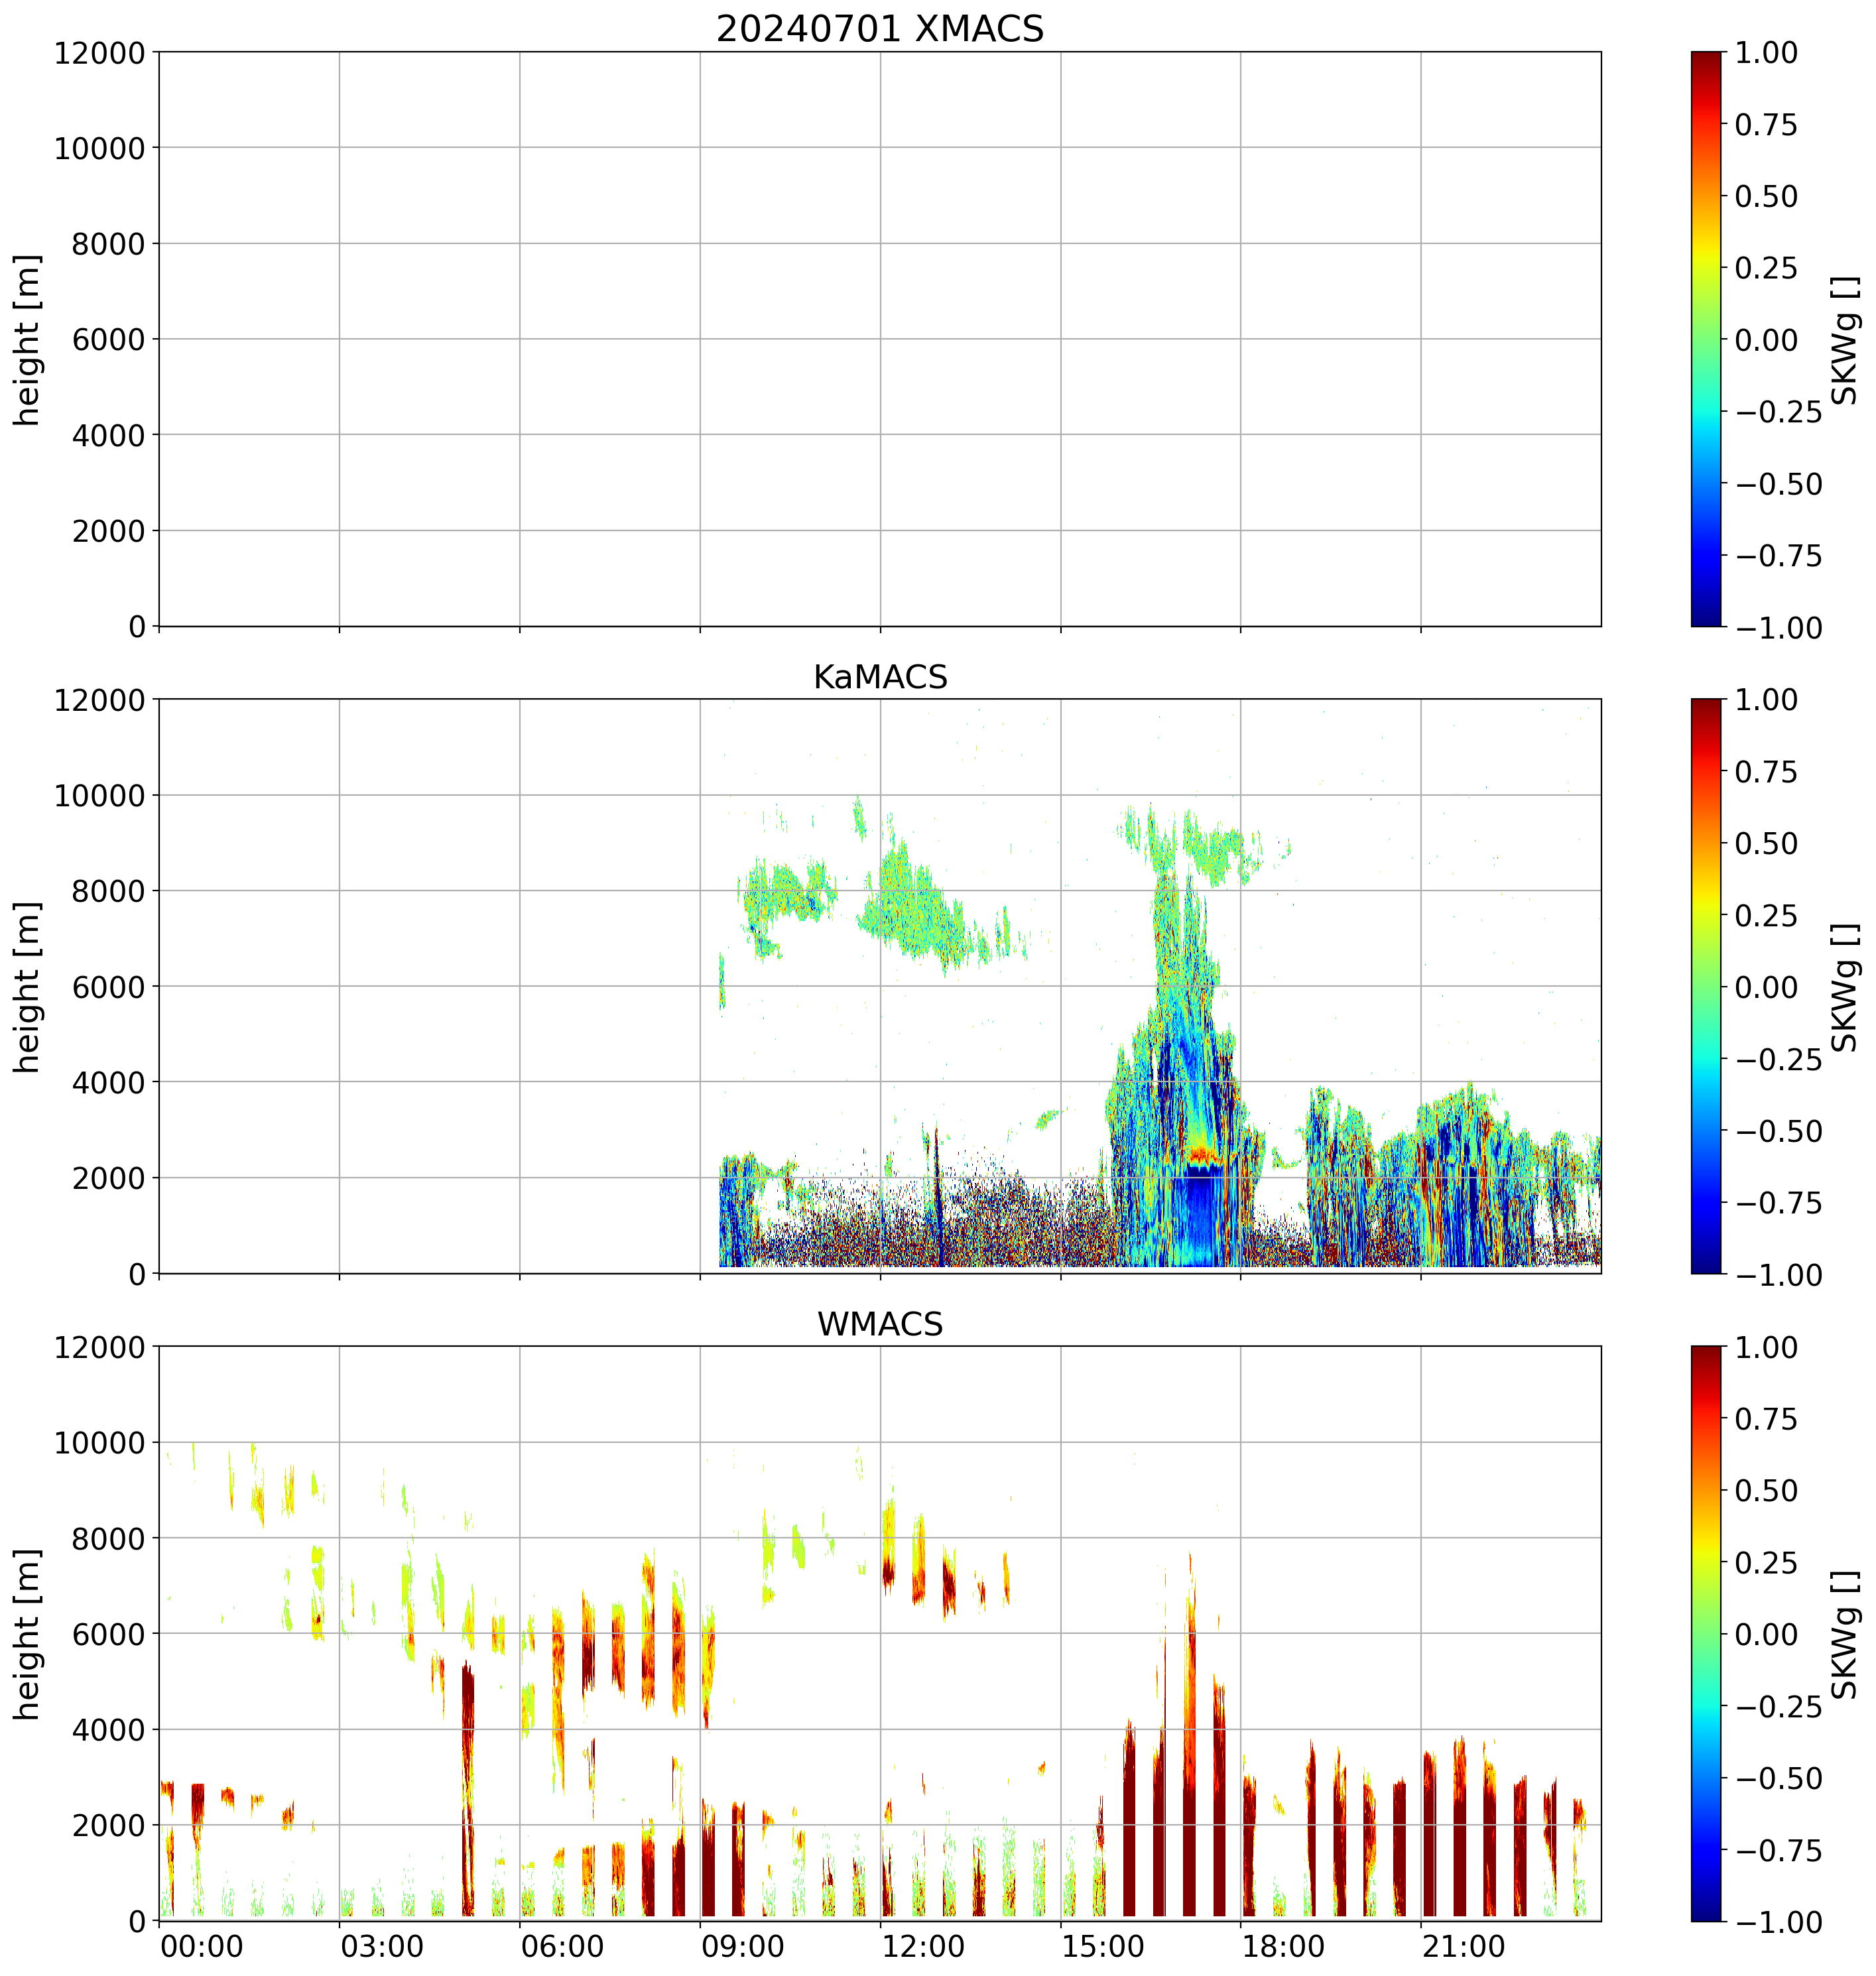Click the 06:00 time axis label
The image size is (1876, 1976).
563,1947
